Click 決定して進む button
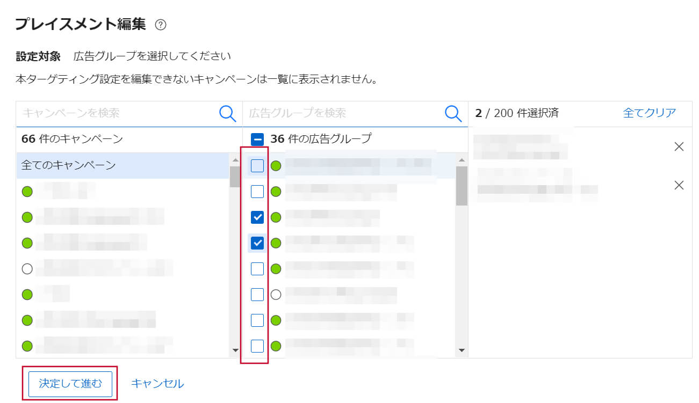The image size is (699, 403). click(x=70, y=384)
